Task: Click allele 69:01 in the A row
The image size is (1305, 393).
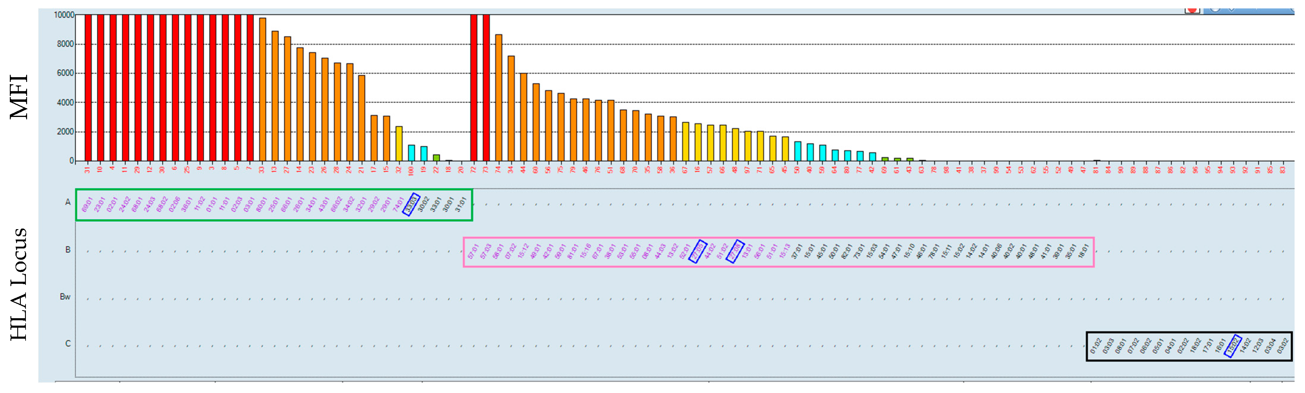Action: tap(87, 204)
